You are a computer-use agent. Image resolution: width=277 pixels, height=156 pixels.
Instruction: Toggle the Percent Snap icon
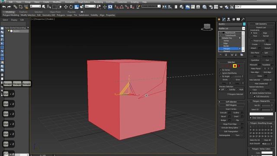coord(127,7)
